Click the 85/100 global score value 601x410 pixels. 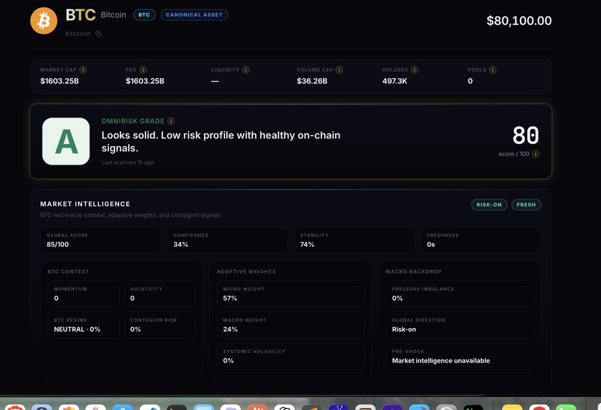57,244
